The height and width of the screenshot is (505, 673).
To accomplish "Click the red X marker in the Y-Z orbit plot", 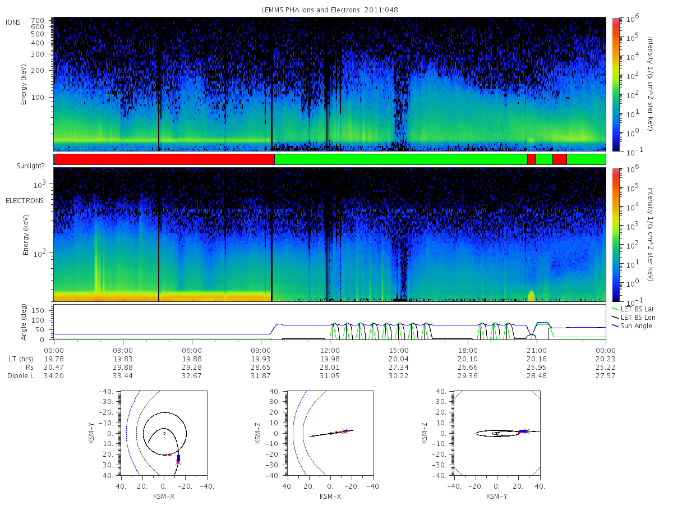I will tap(526, 431).
